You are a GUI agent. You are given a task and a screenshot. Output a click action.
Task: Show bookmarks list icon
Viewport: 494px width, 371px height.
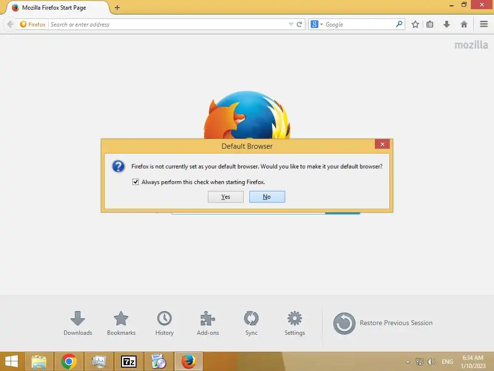[430, 24]
